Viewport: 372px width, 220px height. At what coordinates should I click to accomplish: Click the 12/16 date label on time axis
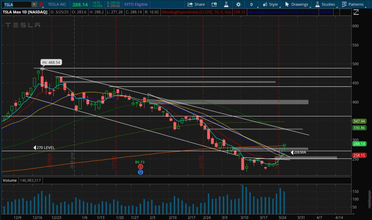pos(37,218)
